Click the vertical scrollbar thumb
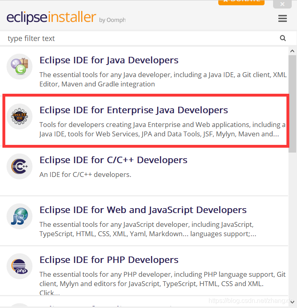 pyautogui.click(x=292, y=104)
